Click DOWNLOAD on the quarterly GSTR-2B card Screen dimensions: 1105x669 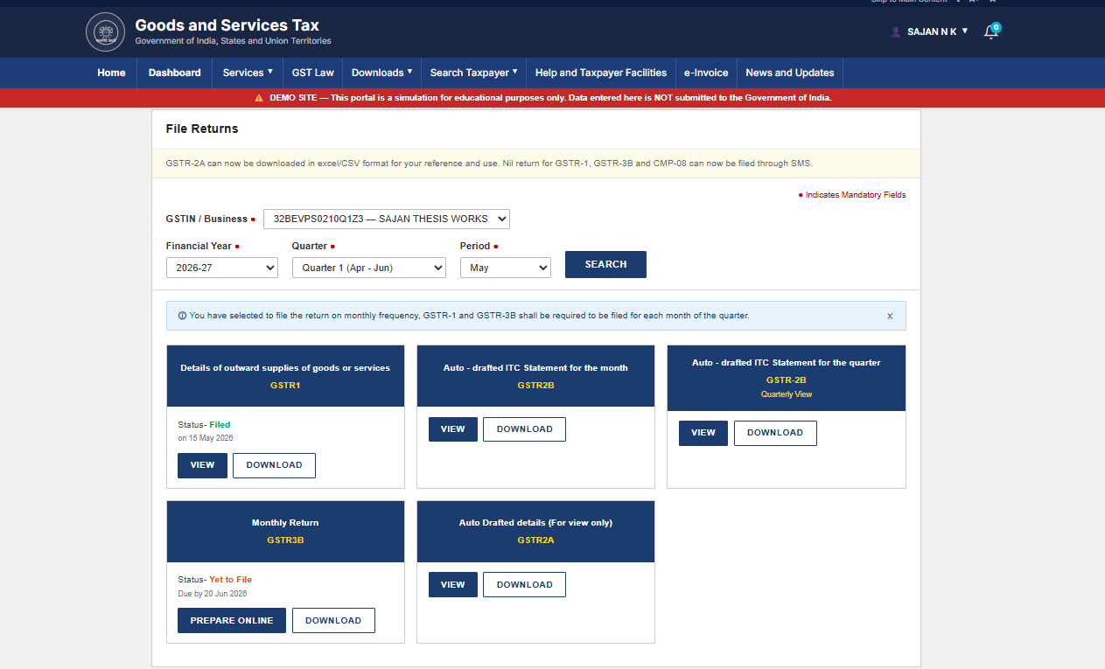coord(775,433)
